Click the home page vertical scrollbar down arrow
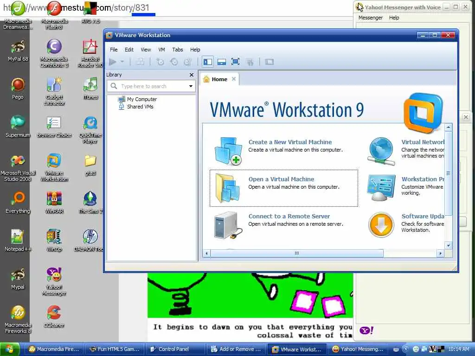This screenshot has width=475, height=356. [x=449, y=246]
